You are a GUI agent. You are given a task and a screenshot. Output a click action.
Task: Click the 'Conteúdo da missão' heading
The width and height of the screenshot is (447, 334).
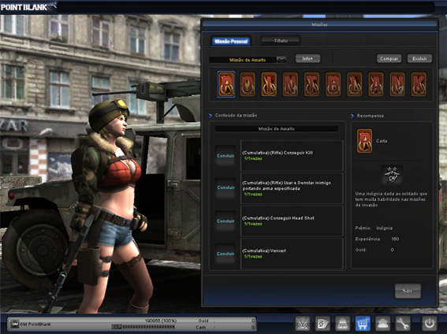click(x=236, y=115)
